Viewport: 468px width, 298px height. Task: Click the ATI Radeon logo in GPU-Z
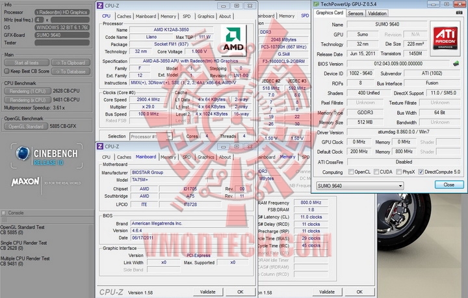[x=445, y=38]
